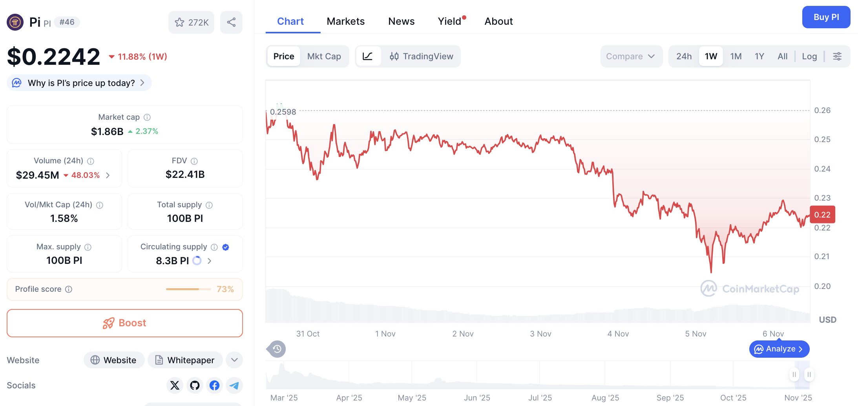Open the News tab
Screen dimensions: 858x406
401,21
